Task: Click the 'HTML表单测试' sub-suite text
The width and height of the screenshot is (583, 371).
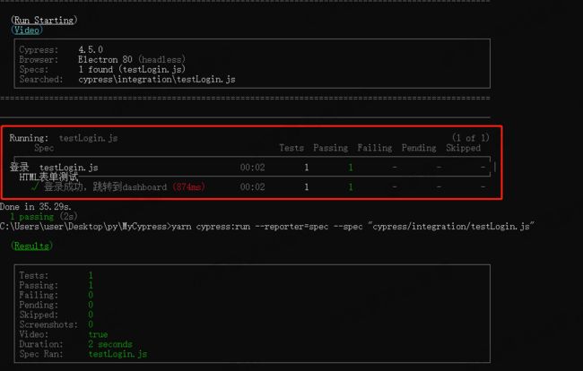Action: click(48, 177)
